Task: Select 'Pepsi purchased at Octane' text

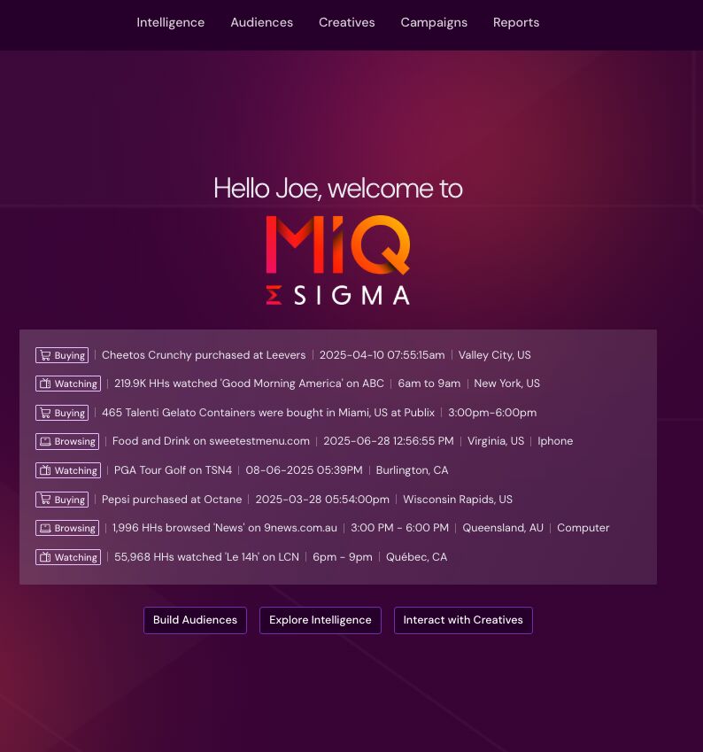Action: [x=172, y=500]
